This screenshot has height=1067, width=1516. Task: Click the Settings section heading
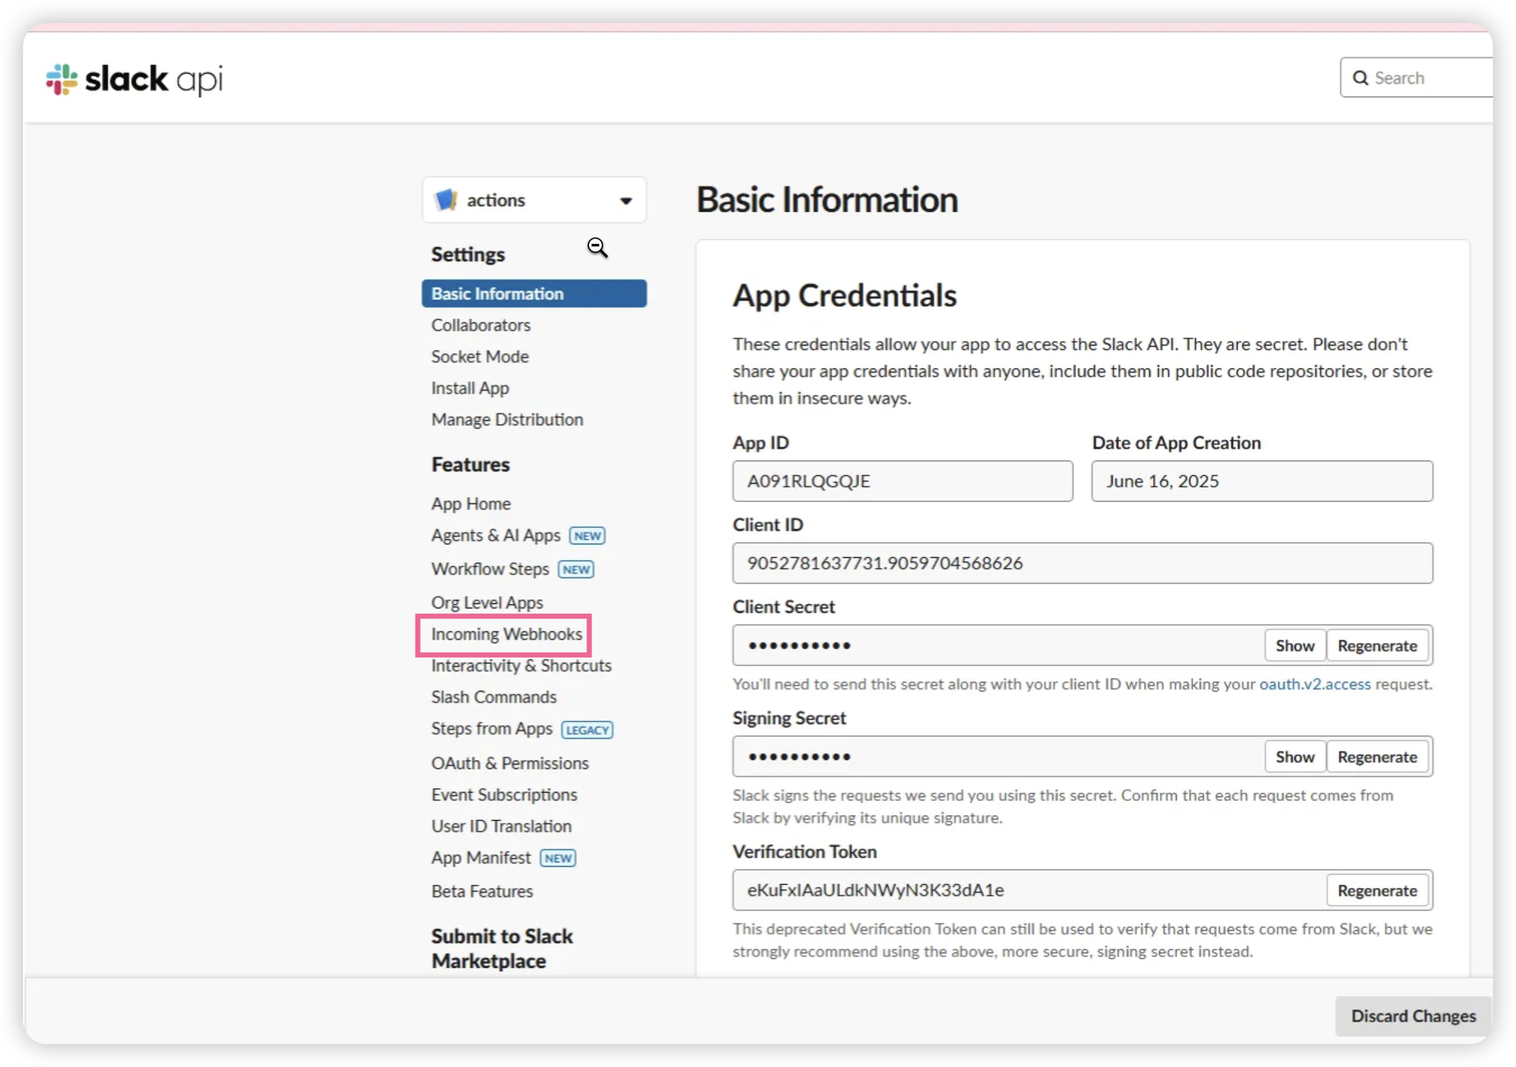click(x=468, y=254)
